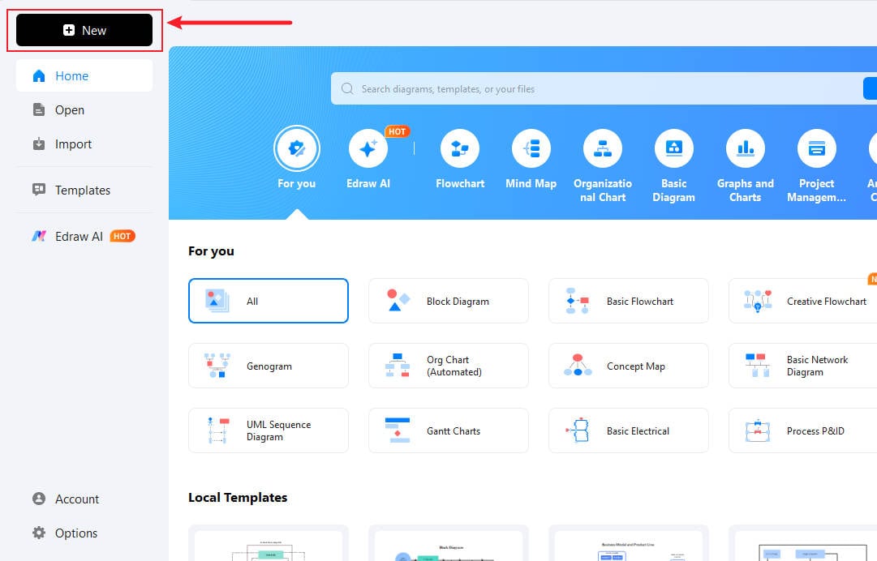Click the Process P&ID icon
Screen dimensions: 877x561
coord(758,430)
